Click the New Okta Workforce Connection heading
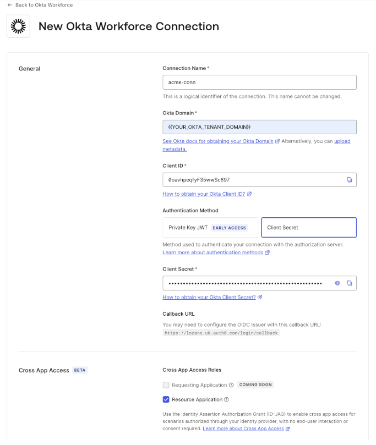This screenshot has height=445, width=376. click(x=129, y=26)
